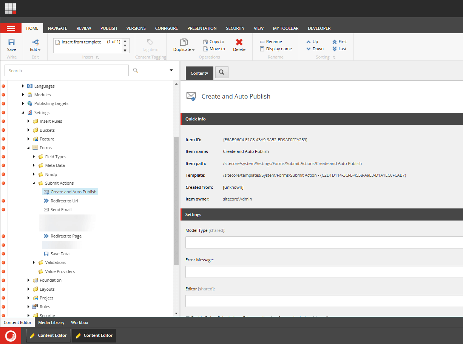Viewport: 463px width, 344px height.
Task: Click the search magnifier tab beside Content
Action: (x=222, y=73)
